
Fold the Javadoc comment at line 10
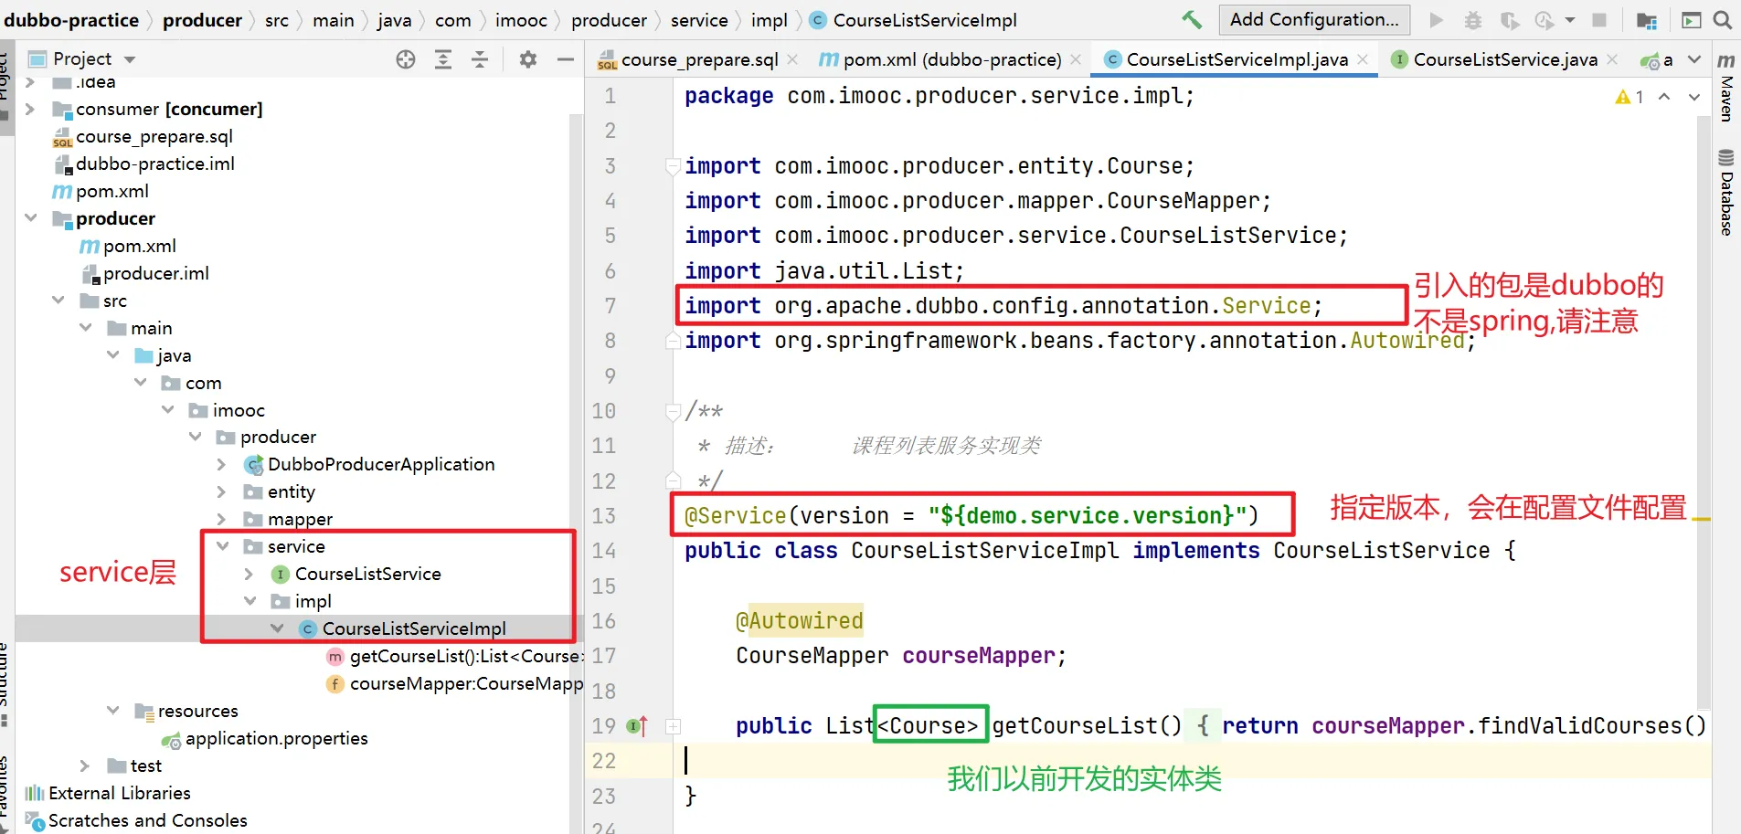[674, 411]
